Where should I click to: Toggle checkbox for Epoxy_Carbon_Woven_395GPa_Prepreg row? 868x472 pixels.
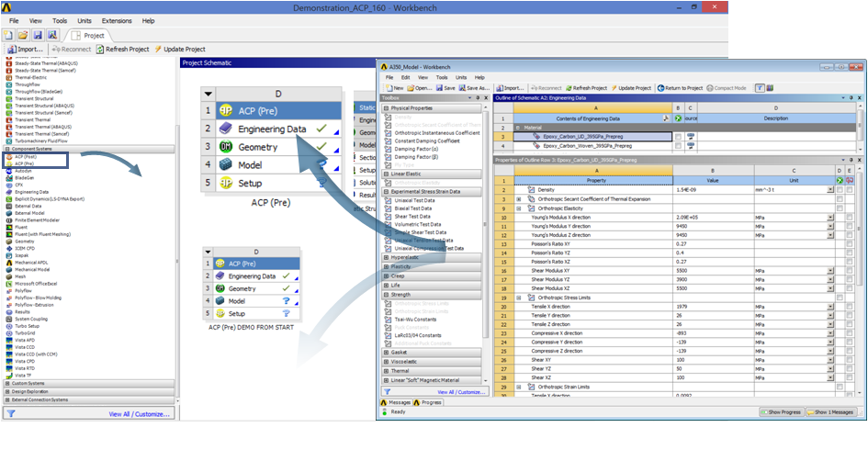point(678,145)
